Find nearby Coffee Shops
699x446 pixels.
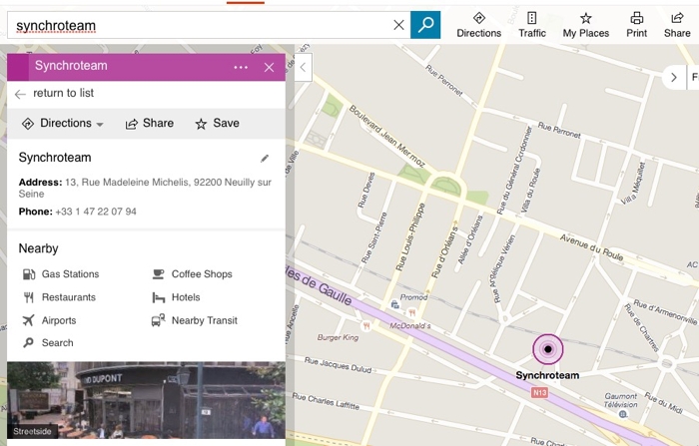click(192, 274)
